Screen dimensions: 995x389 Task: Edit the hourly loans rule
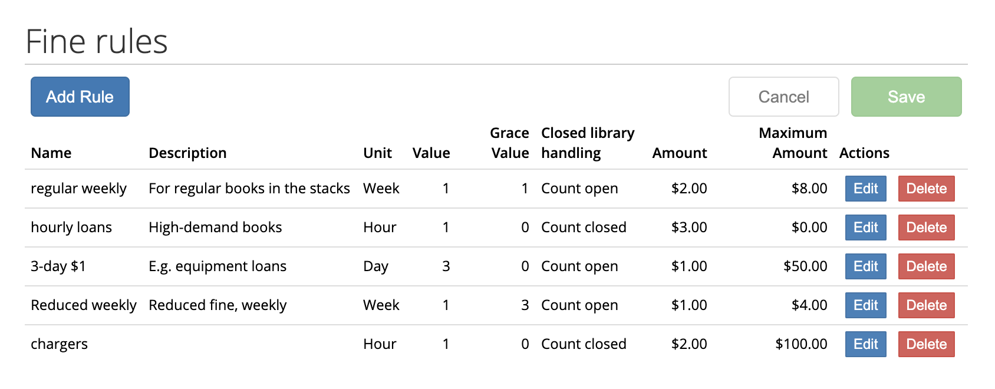tap(865, 228)
